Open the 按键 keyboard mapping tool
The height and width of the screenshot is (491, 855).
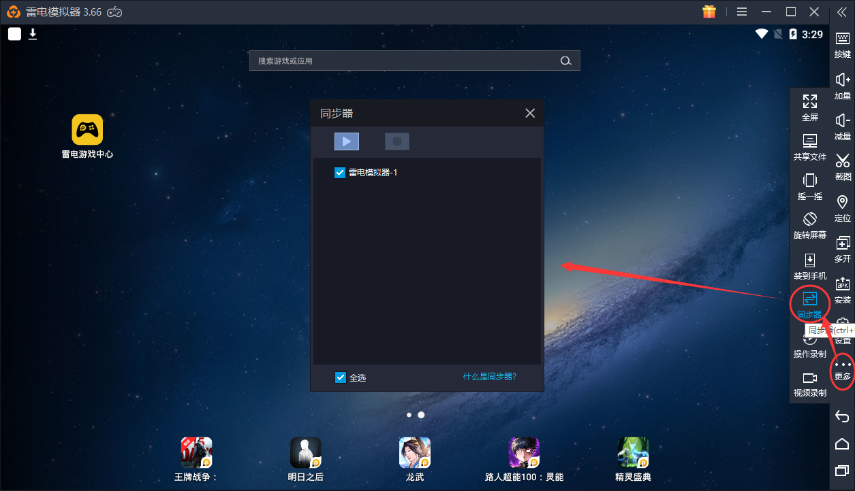843,45
